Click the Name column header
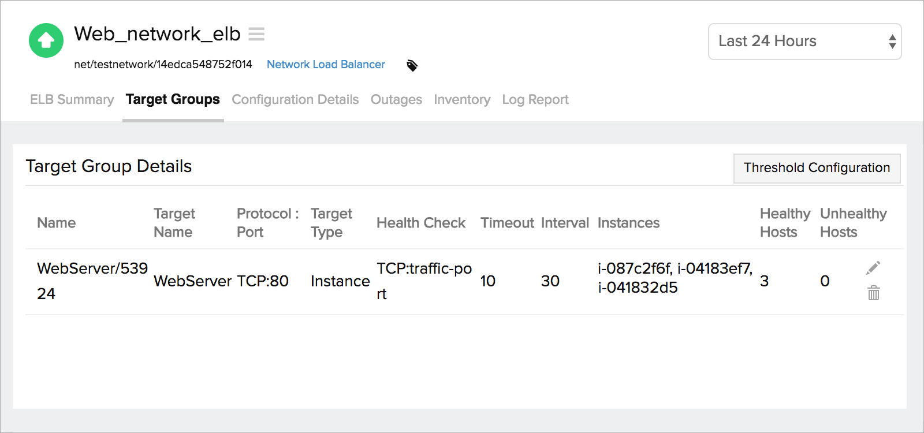This screenshot has width=924, height=433. (57, 223)
